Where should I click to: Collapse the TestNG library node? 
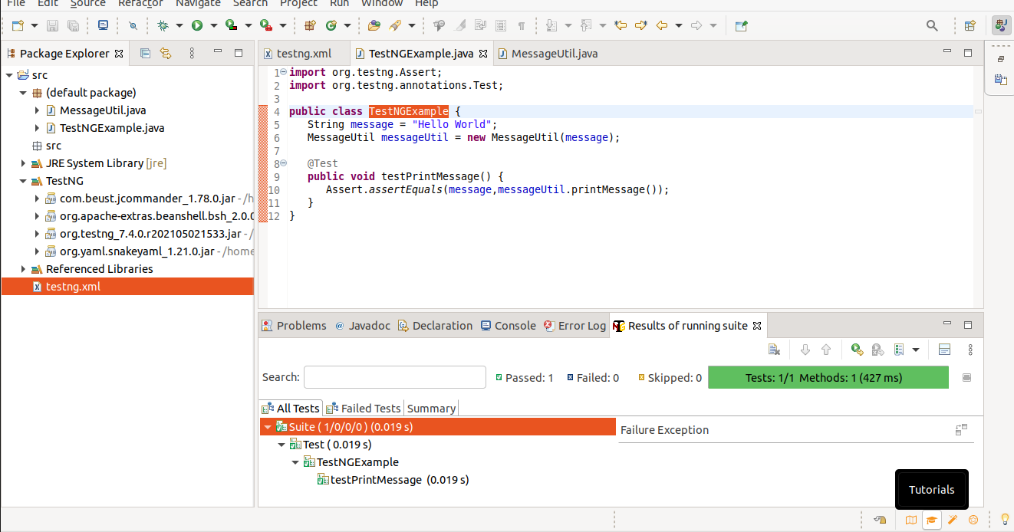[x=22, y=180]
